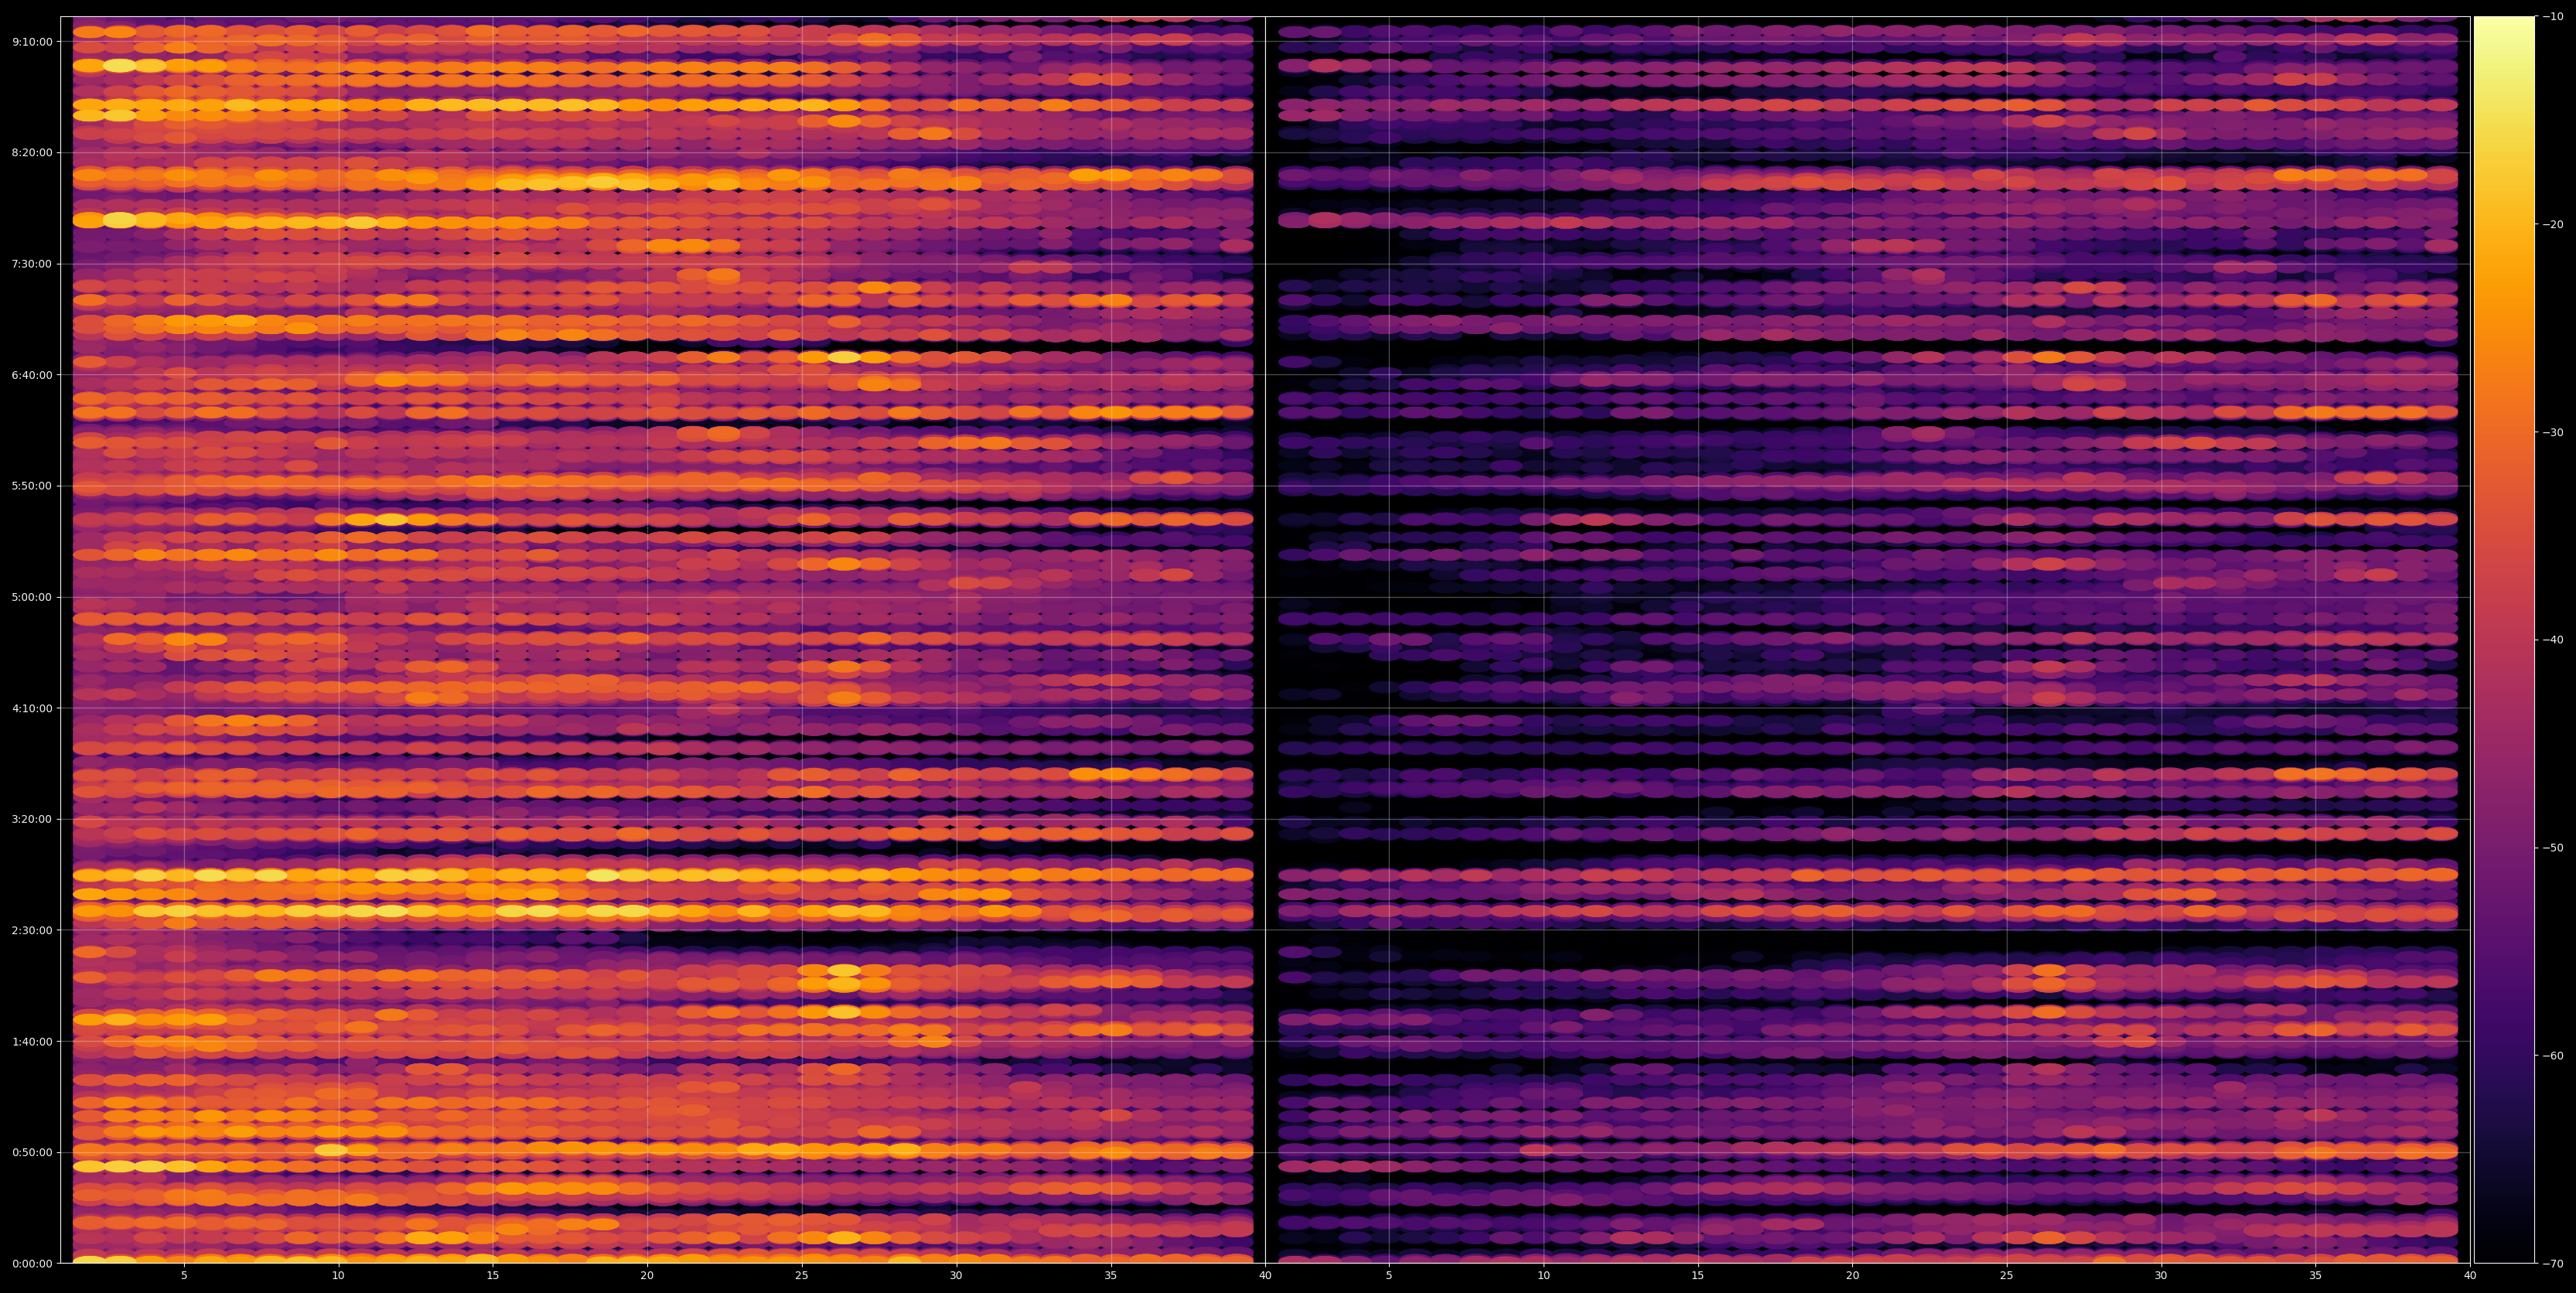Click the -60 label on the colorbar
The width and height of the screenshot is (2576, 1293).
(x=2551, y=1056)
